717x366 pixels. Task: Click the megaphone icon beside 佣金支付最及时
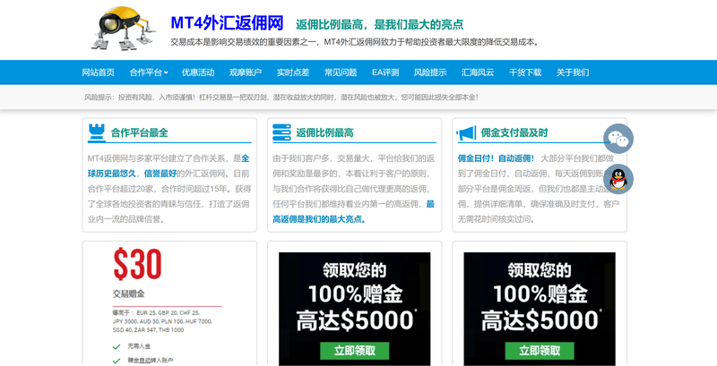coord(466,133)
